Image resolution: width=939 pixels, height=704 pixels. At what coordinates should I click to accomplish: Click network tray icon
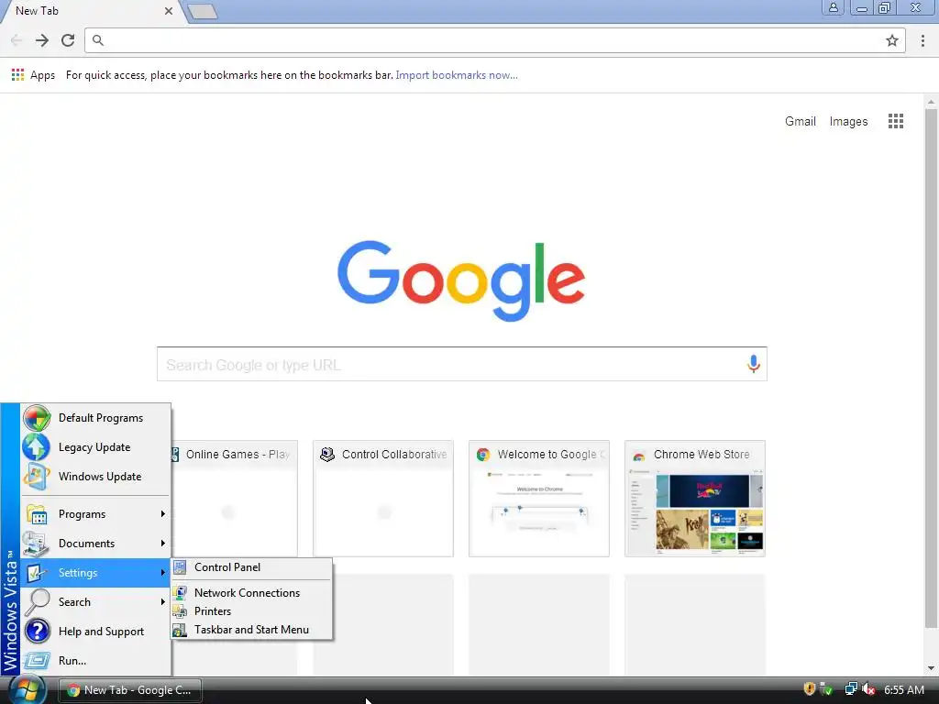[851, 689]
